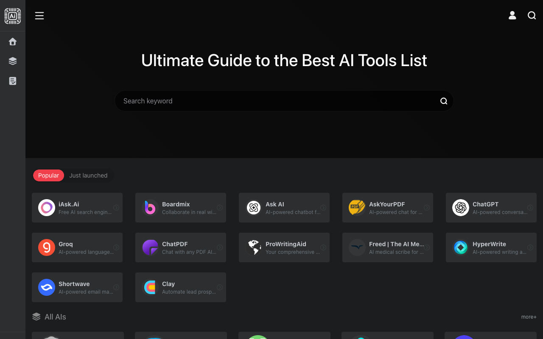Click the 'AskYourPDF' title text

pyautogui.click(x=387, y=204)
